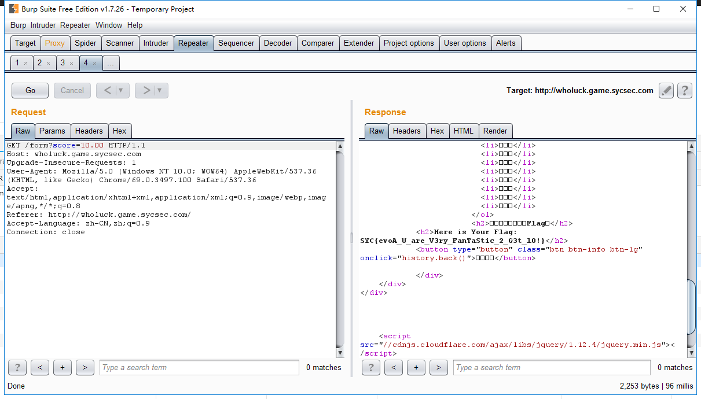Show response HTML view
The width and height of the screenshot is (701, 399).
click(x=464, y=131)
